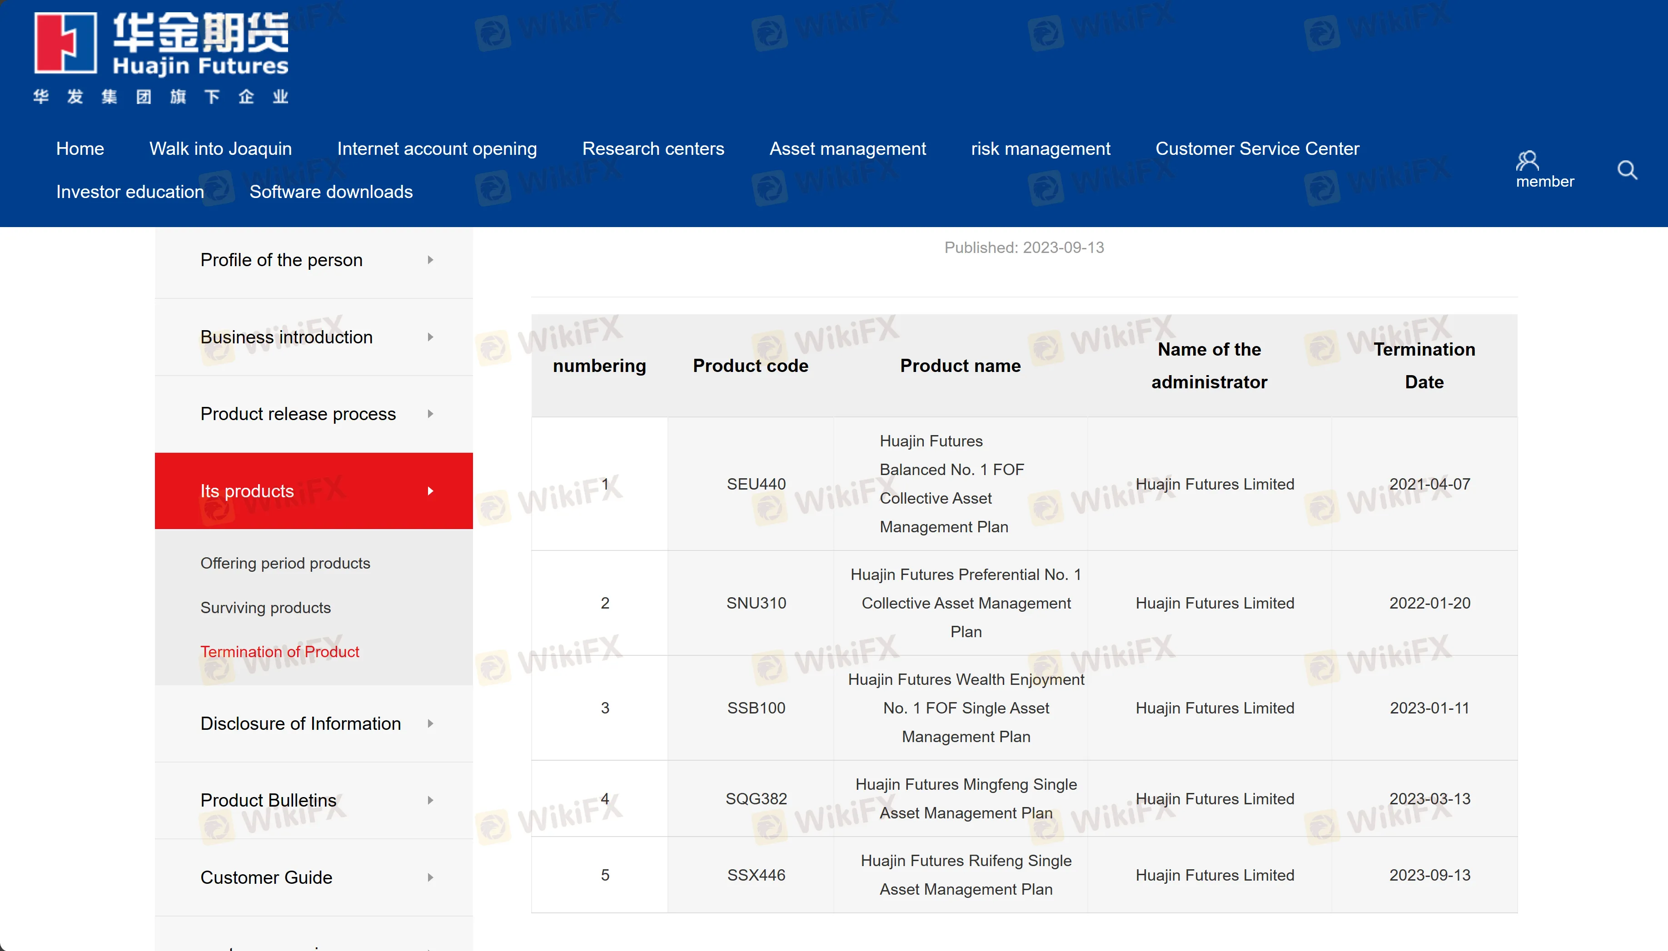Open Asset management menu
This screenshot has height=951, width=1668.
[x=847, y=149]
